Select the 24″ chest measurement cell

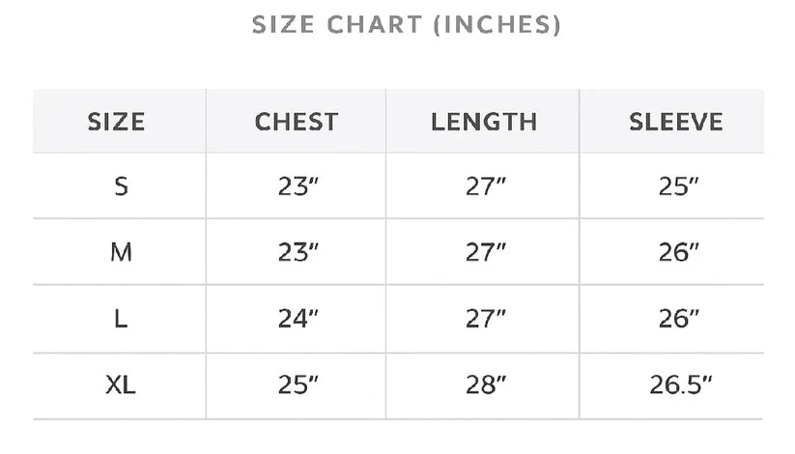pos(298,319)
